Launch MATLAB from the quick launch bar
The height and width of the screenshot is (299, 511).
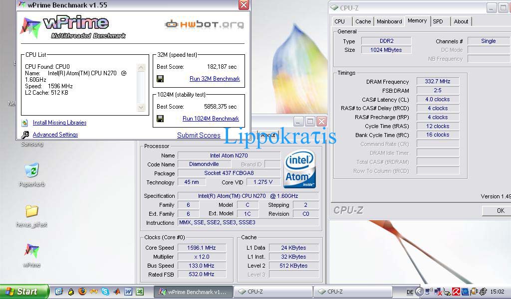click(x=116, y=291)
